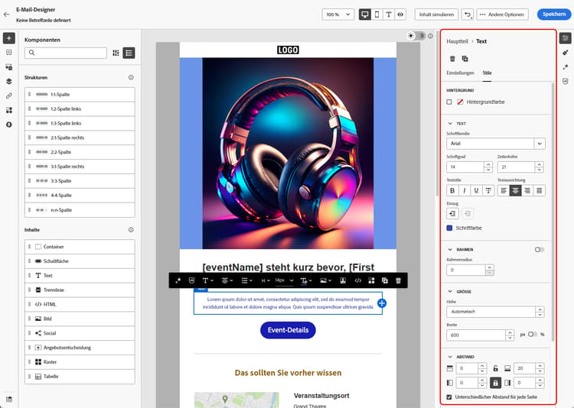Click the headphones image in email

pos(288,153)
